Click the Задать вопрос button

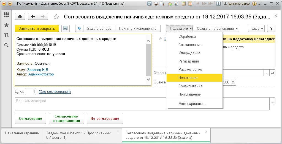tap(99, 28)
